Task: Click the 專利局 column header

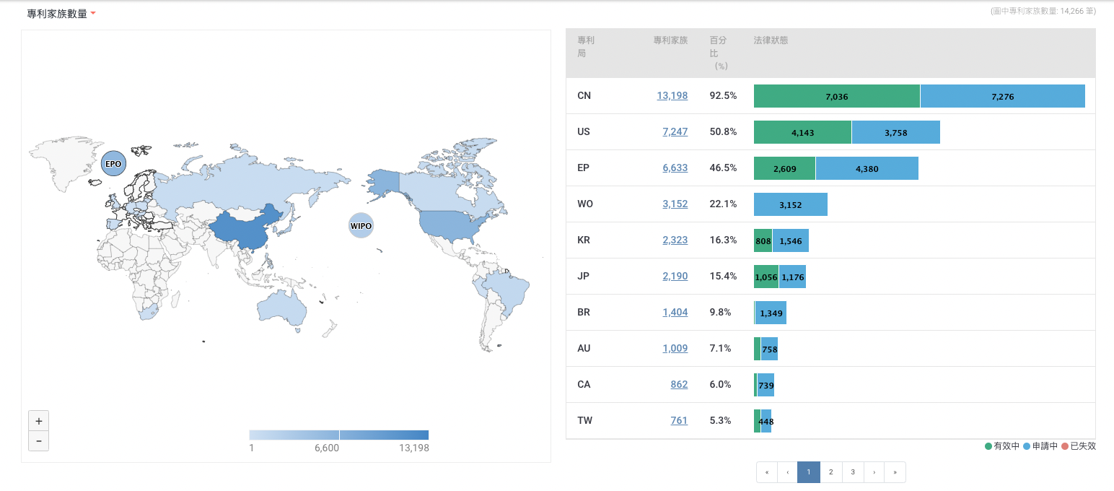Action: (586, 46)
